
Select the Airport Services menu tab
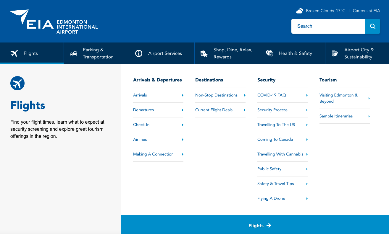tap(162, 53)
